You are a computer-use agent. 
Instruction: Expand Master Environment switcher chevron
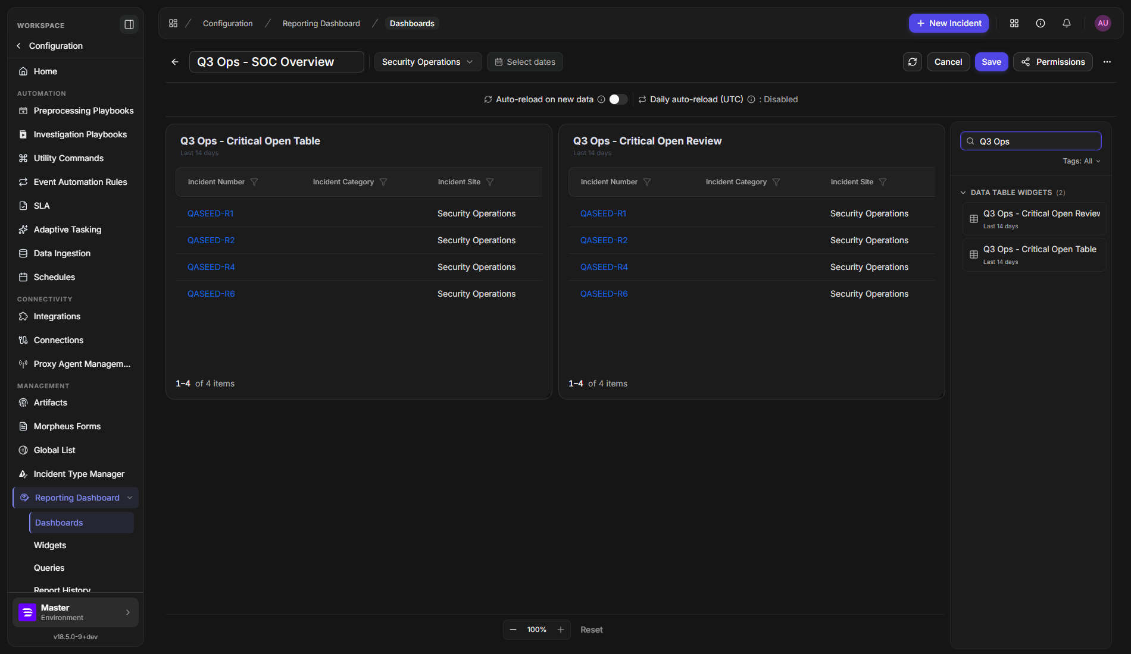click(128, 612)
